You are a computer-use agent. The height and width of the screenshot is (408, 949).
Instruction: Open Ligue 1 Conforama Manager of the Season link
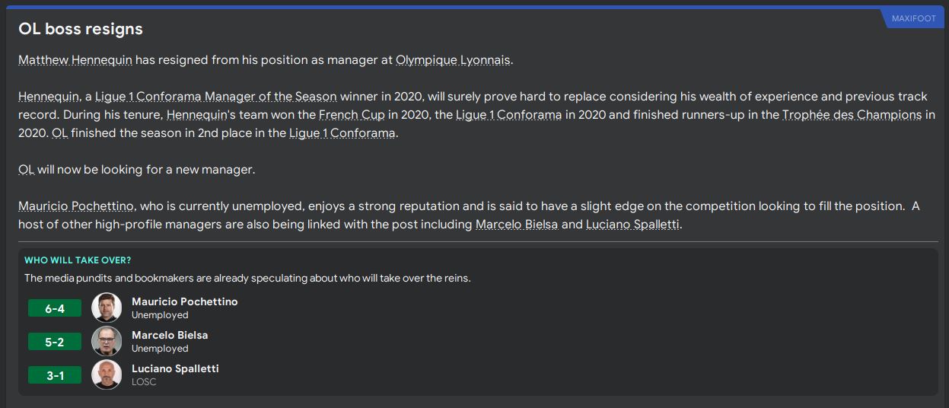coord(215,97)
